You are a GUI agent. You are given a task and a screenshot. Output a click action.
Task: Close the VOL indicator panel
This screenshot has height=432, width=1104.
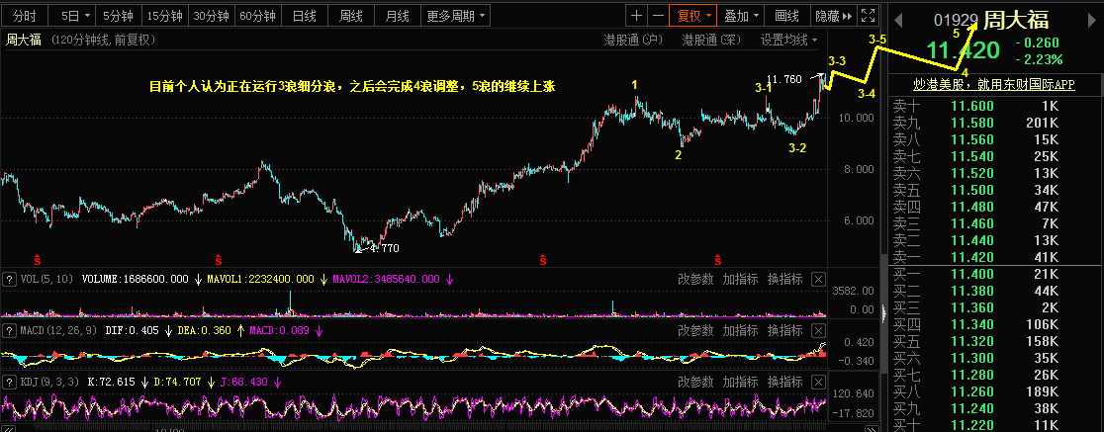(x=818, y=280)
